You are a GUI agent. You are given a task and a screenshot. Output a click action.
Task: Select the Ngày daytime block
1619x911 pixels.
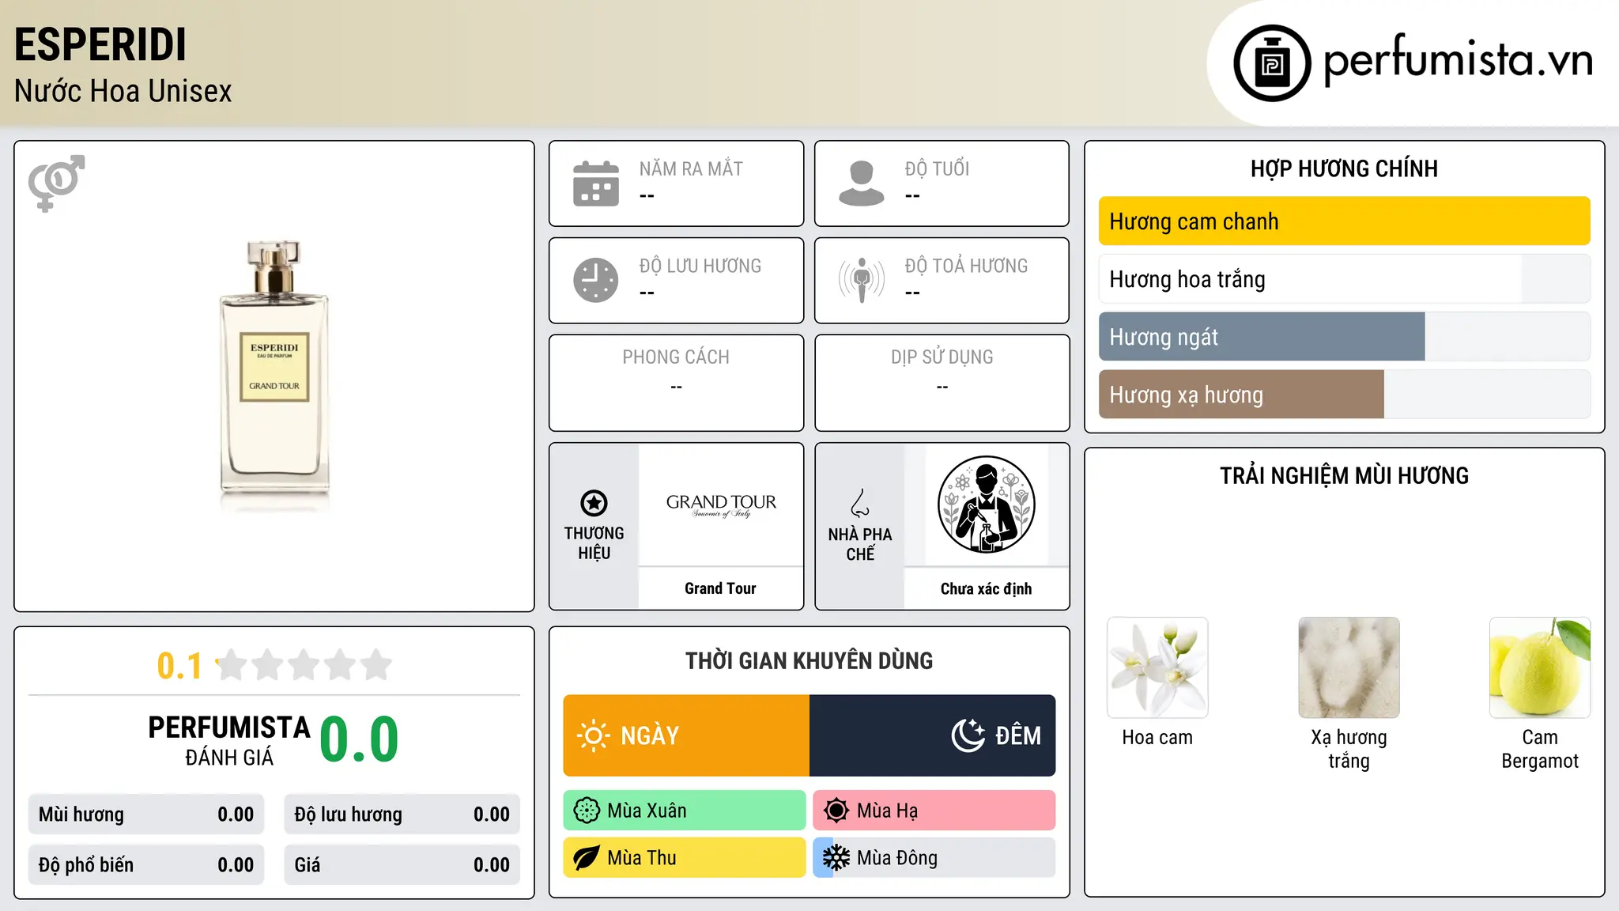tap(686, 735)
